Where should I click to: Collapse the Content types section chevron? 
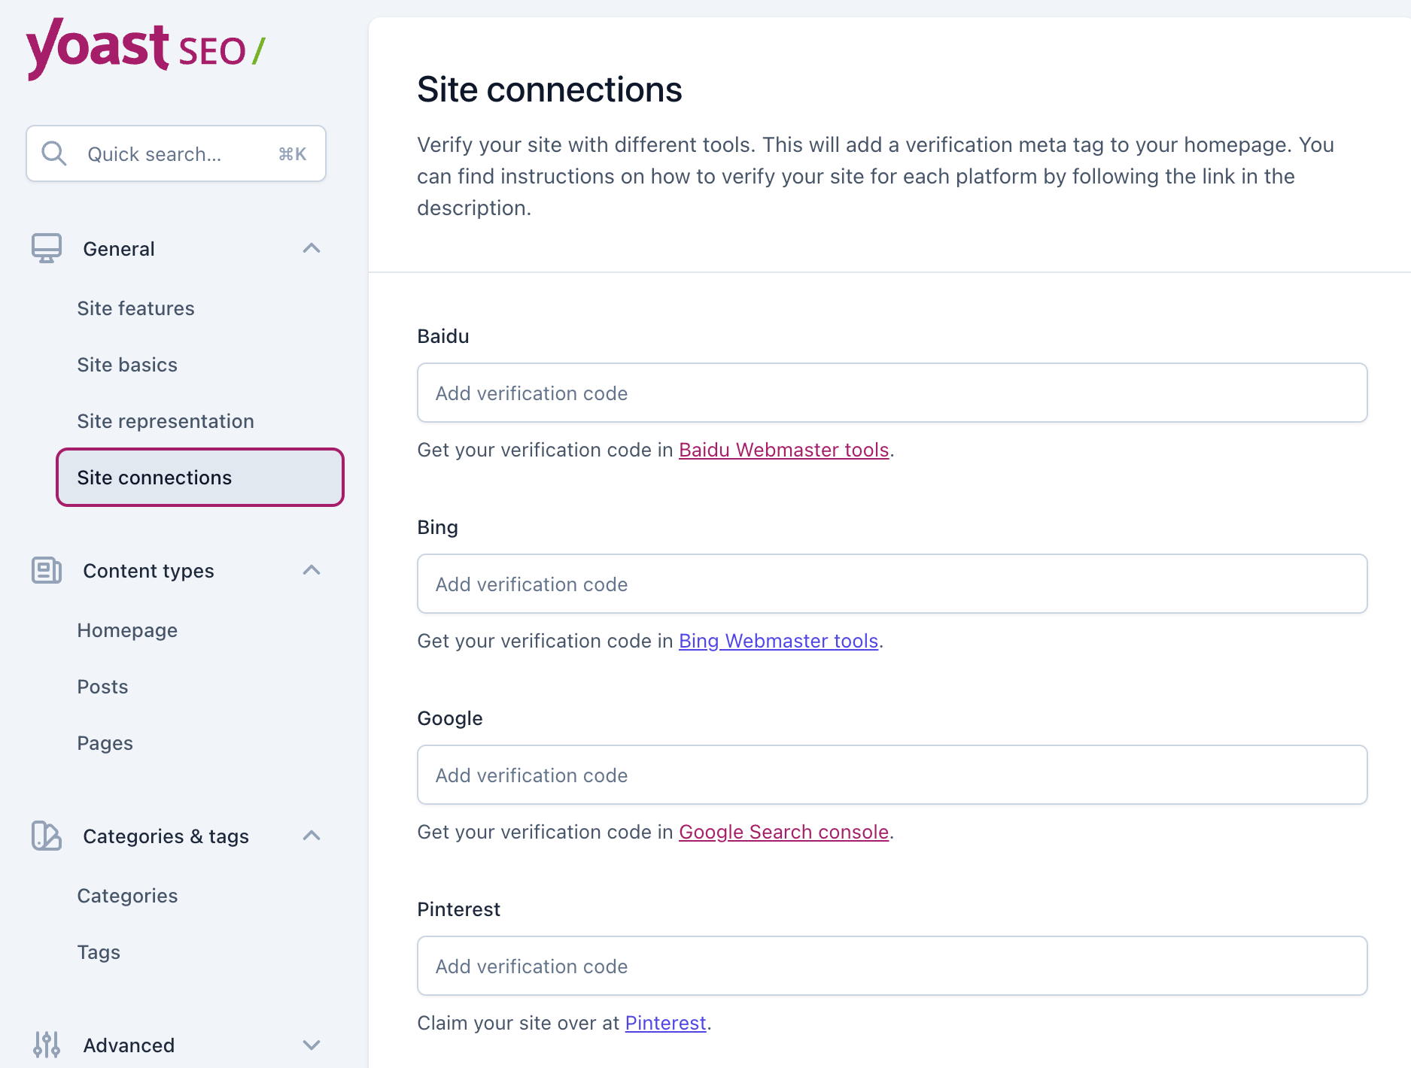pyautogui.click(x=312, y=570)
